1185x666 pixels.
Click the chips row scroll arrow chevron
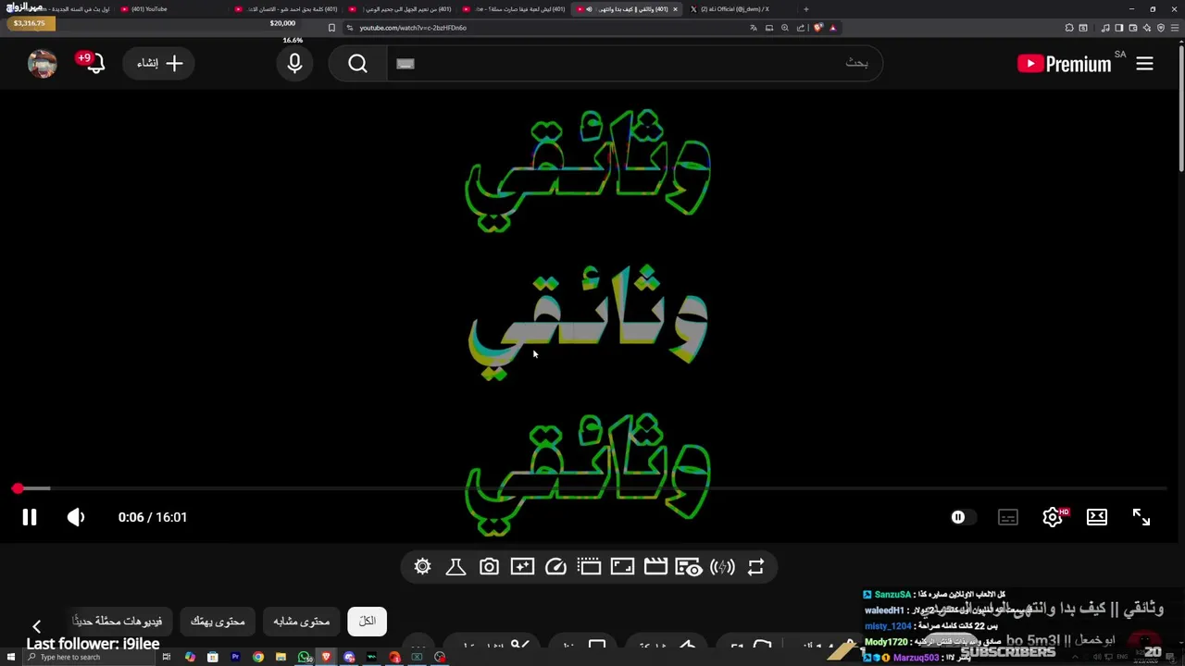[x=36, y=627]
